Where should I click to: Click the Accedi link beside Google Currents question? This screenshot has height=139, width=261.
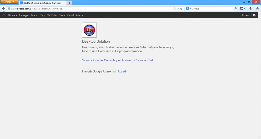point(122,71)
